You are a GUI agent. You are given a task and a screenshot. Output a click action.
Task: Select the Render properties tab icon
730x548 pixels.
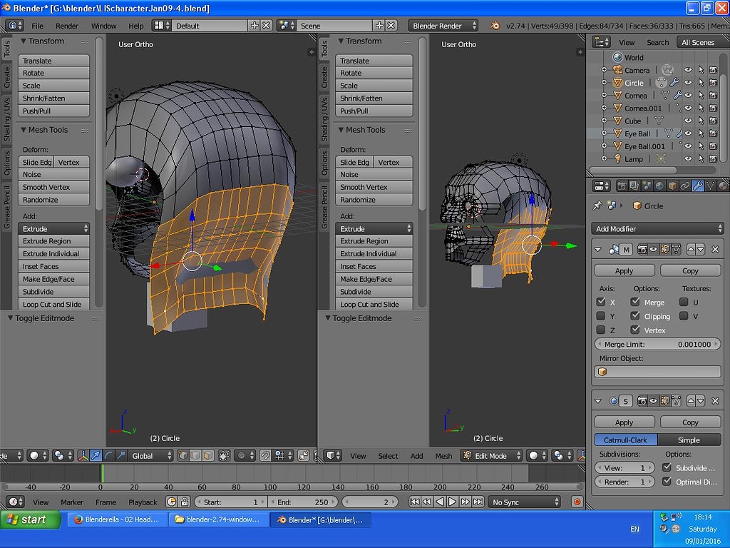(x=623, y=186)
